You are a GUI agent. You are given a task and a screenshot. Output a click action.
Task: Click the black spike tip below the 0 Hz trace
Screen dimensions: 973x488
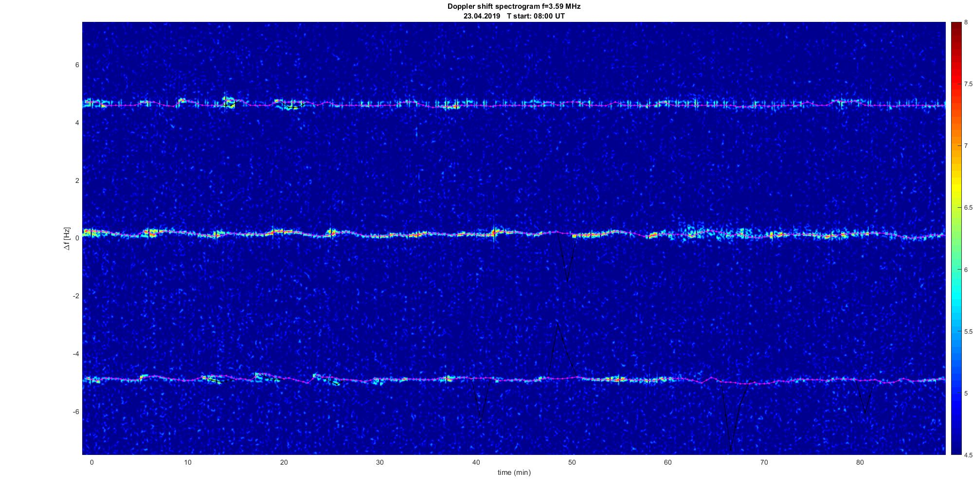(567, 281)
